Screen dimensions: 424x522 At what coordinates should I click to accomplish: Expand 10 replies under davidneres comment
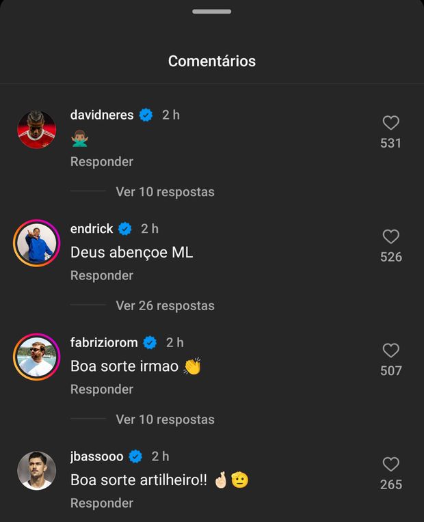coord(165,192)
